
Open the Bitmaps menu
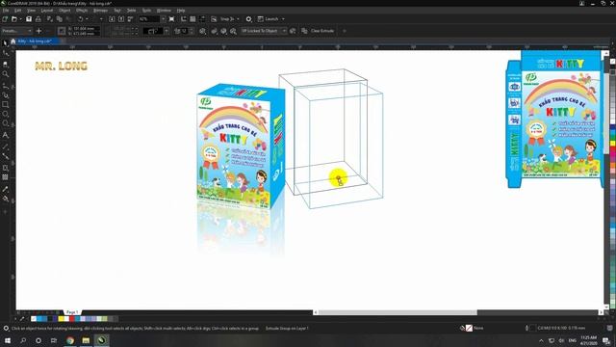(x=100, y=11)
